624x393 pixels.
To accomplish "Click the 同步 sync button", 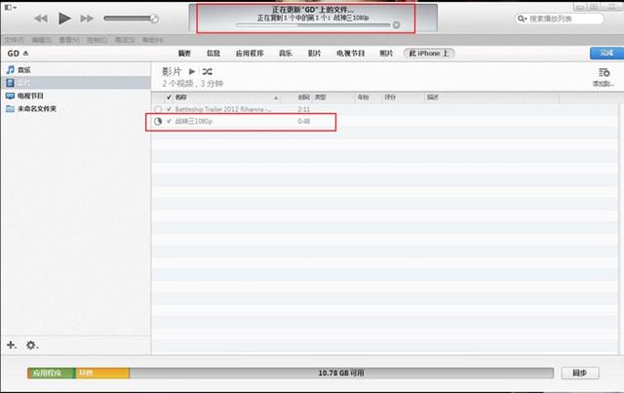I will click(x=580, y=373).
